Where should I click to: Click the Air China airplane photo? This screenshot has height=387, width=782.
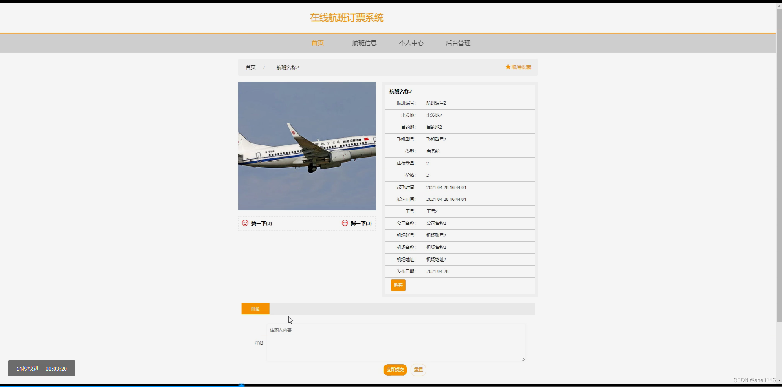point(307,146)
